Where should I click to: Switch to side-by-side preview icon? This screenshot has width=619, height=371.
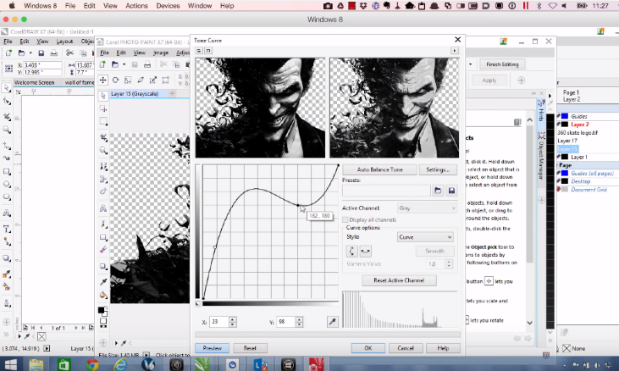click(198, 51)
